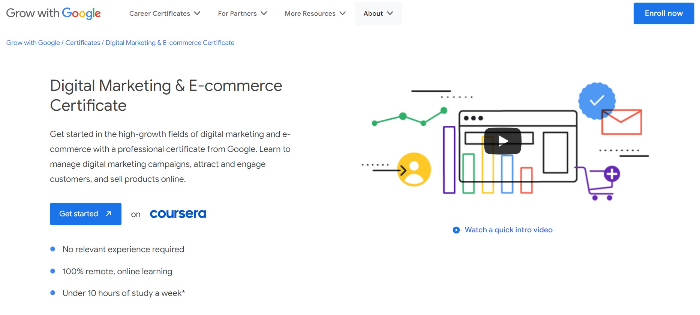Open the For Partners menu

[x=243, y=13]
